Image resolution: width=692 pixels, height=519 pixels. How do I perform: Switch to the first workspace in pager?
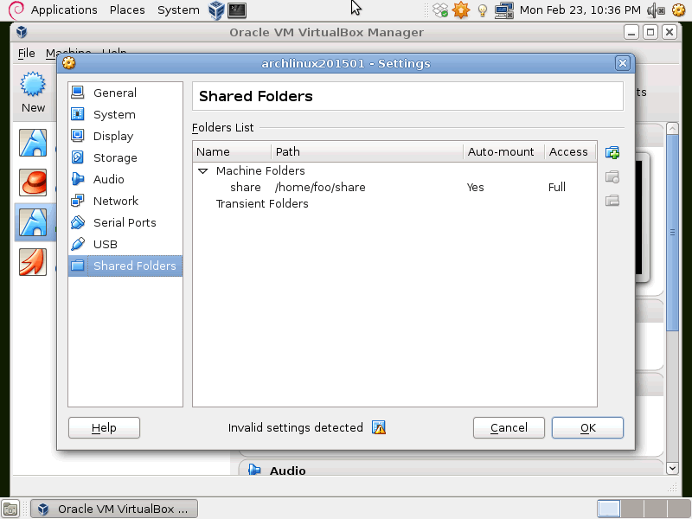609,509
